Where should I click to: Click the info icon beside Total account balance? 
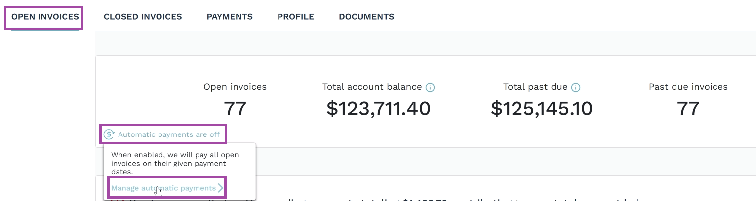coord(430,87)
